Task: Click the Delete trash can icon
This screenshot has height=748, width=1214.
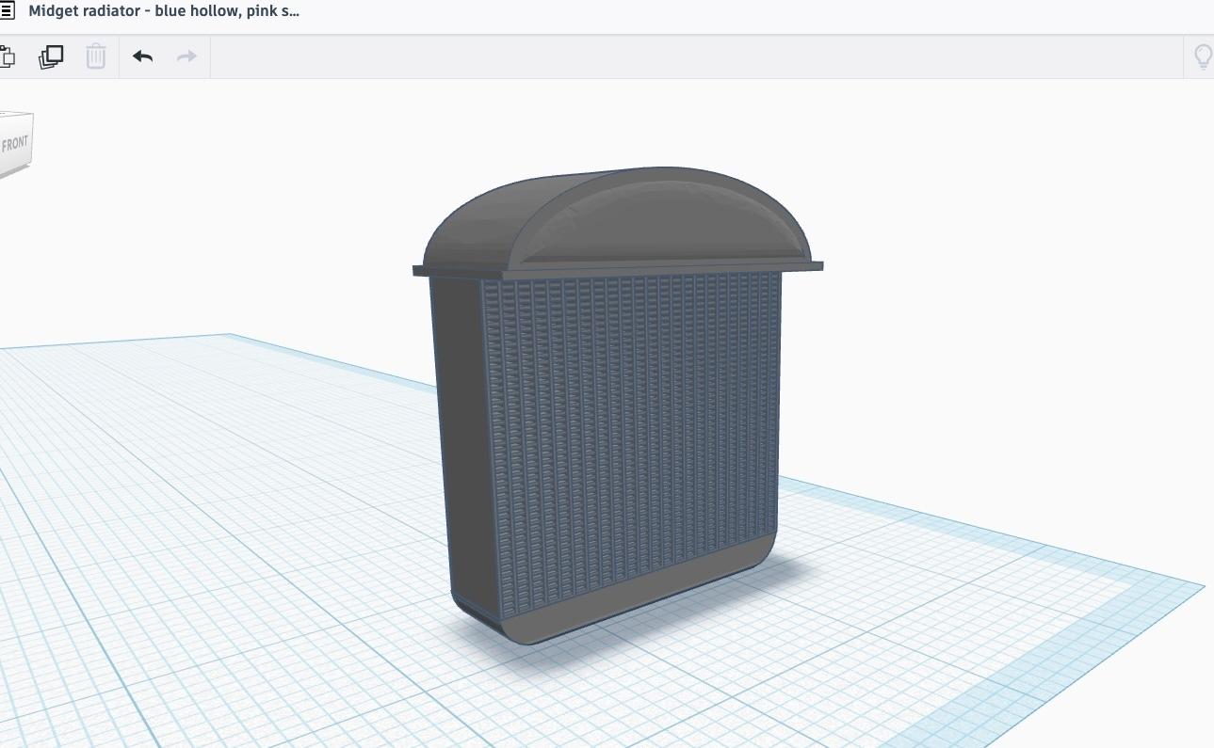Action: (96, 56)
